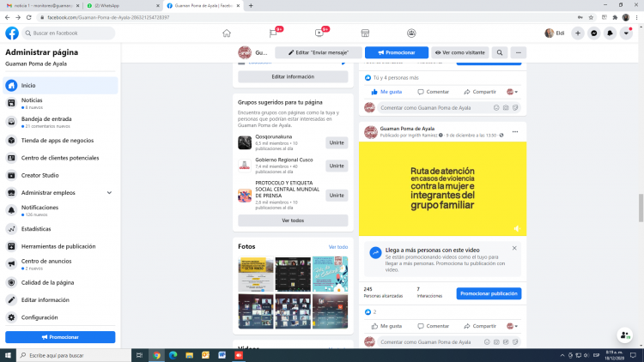Click Ver todos under suggested groups
This screenshot has width=644, height=362.
coord(293,220)
